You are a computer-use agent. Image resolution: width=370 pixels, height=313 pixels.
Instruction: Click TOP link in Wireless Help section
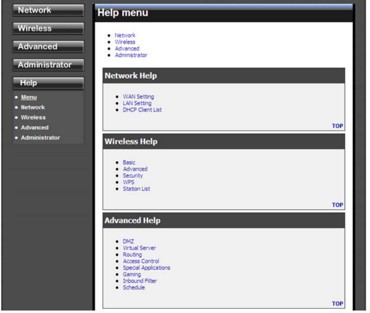coord(338,205)
